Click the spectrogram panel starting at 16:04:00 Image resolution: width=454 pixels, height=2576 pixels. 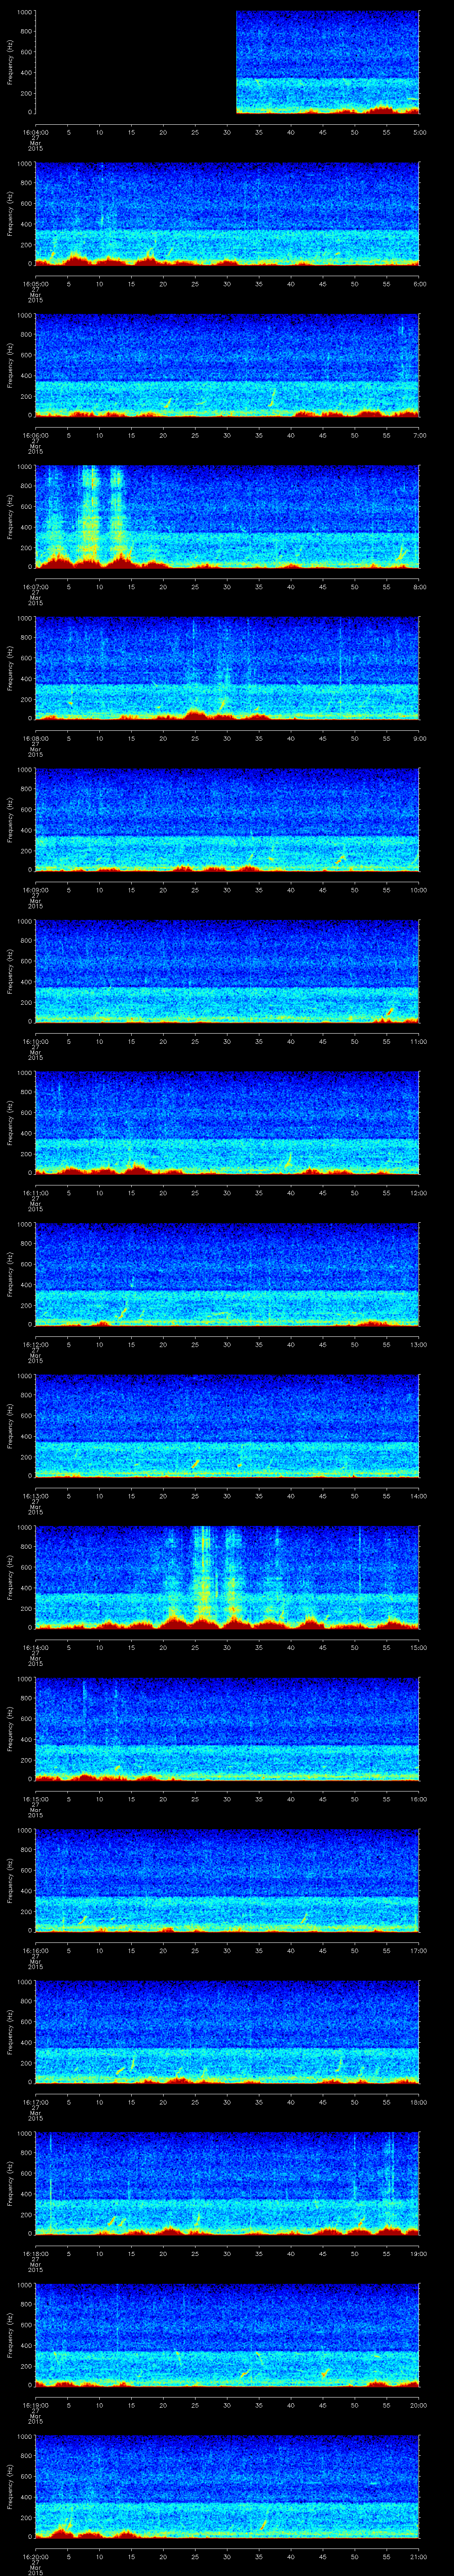pyautogui.click(x=327, y=62)
